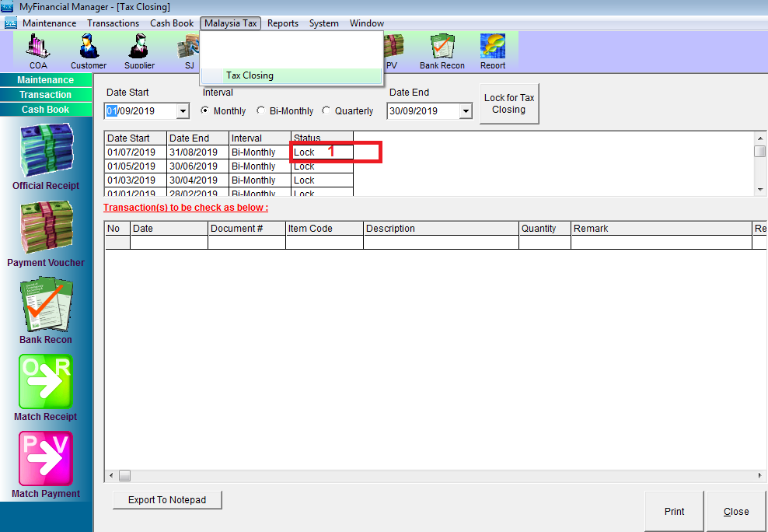Screen dimensions: 768x532
Task: Select the Bi-Monthly interval option
Action: coord(260,111)
